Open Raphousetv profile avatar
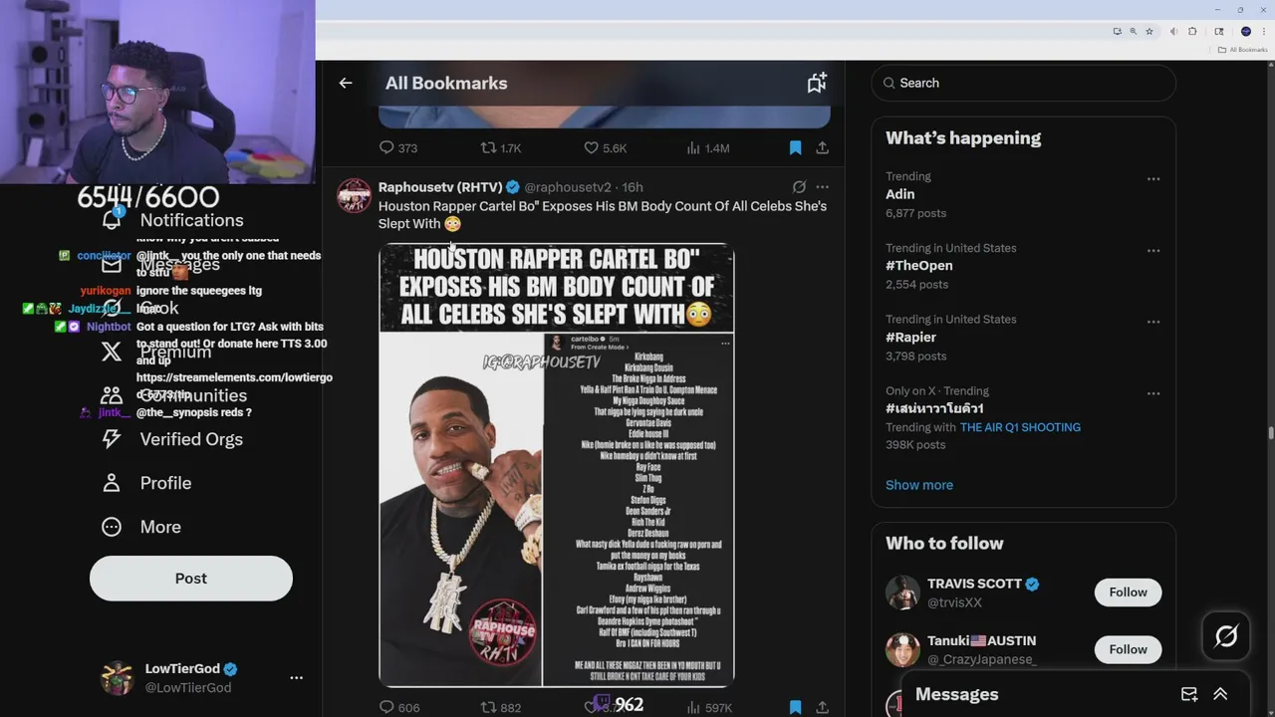 click(354, 196)
